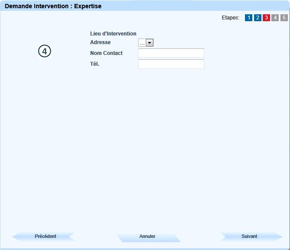This screenshot has height=250, width=290.
Task: Focus the Nom Contact text field
Action: tap(171, 53)
